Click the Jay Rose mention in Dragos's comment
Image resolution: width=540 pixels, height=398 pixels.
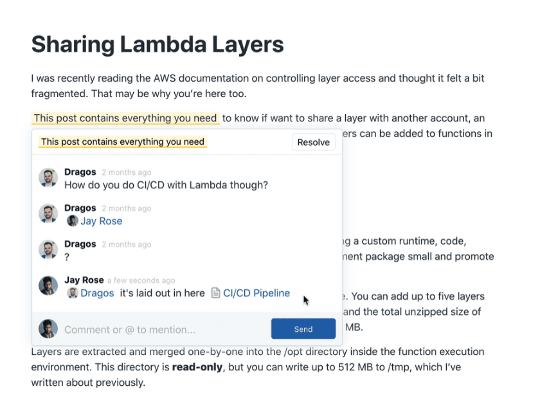(101, 221)
